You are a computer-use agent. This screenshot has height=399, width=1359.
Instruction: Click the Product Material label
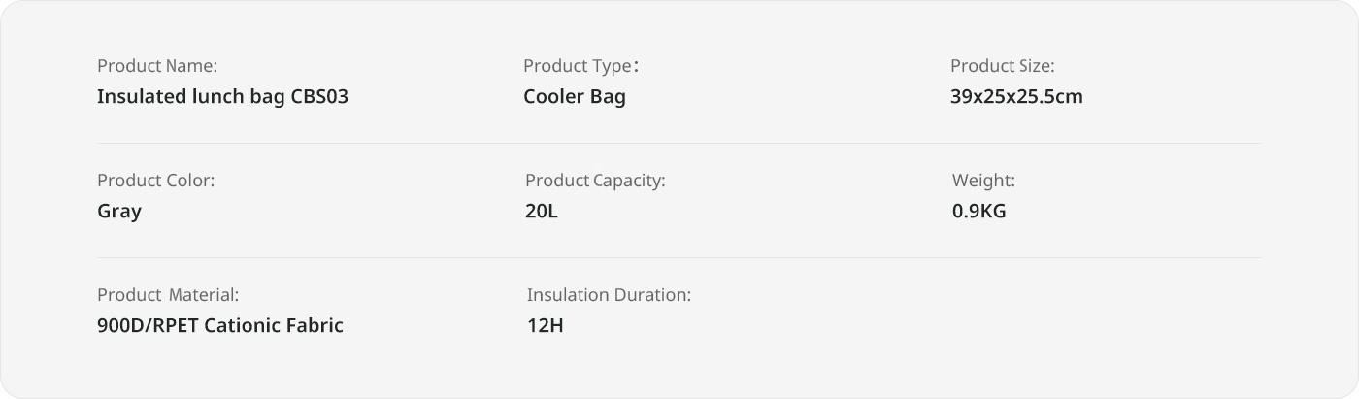168,295
